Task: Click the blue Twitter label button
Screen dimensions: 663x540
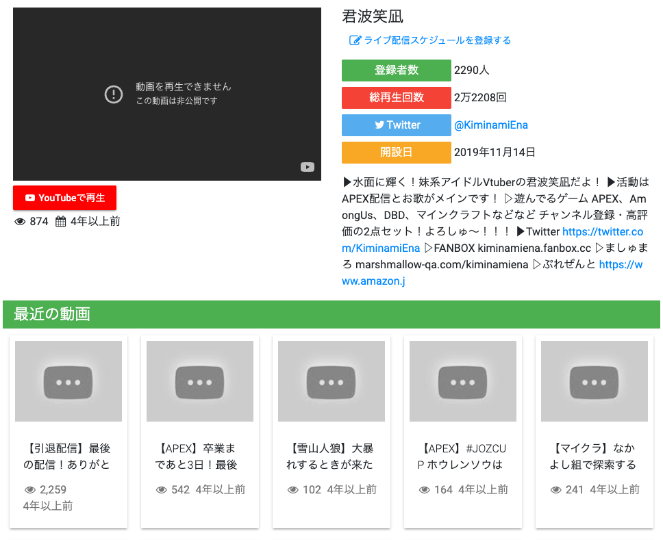Action: click(397, 125)
